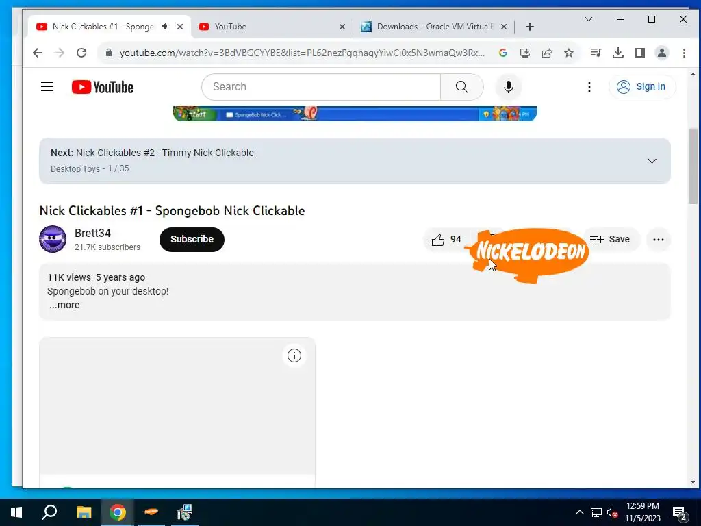Search with your voice microphone icon
The width and height of the screenshot is (701, 526).
point(509,87)
